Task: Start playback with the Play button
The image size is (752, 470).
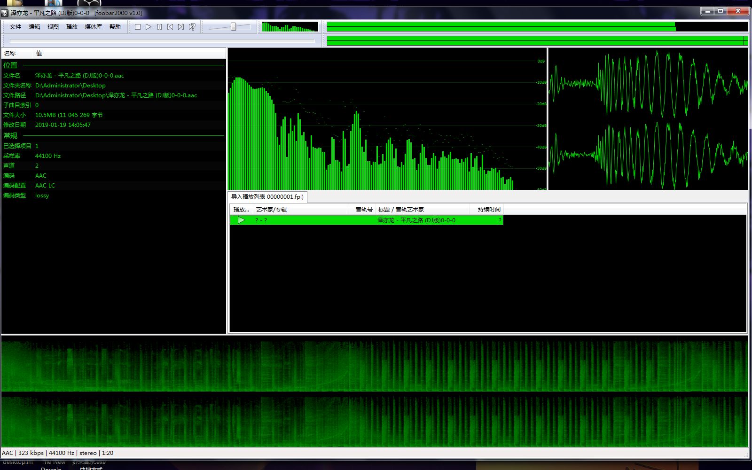Action: [x=149, y=27]
